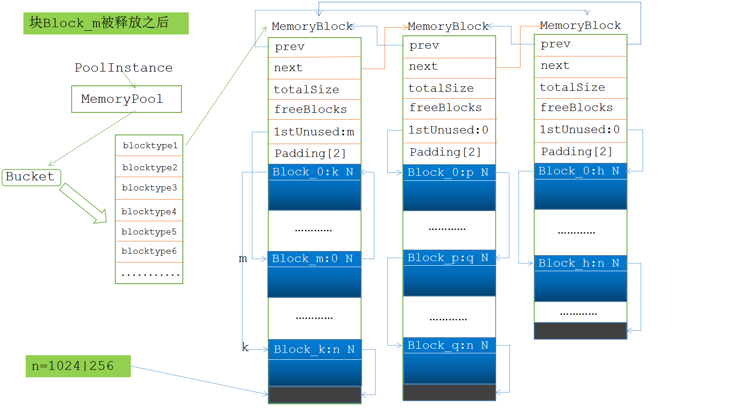Select the PoolInstance text label
735x413 pixels.
(124, 68)
